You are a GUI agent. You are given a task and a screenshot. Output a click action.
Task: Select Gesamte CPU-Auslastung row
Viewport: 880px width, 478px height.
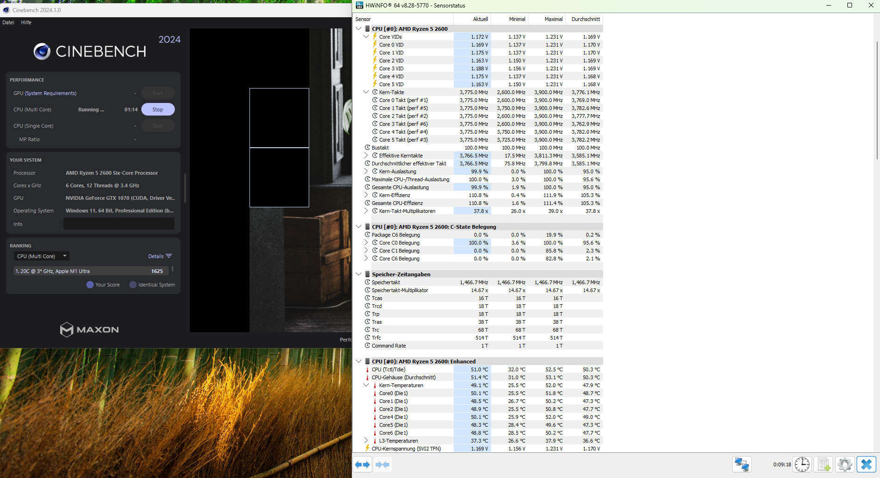pyautogui.click(x=478, y=187)
